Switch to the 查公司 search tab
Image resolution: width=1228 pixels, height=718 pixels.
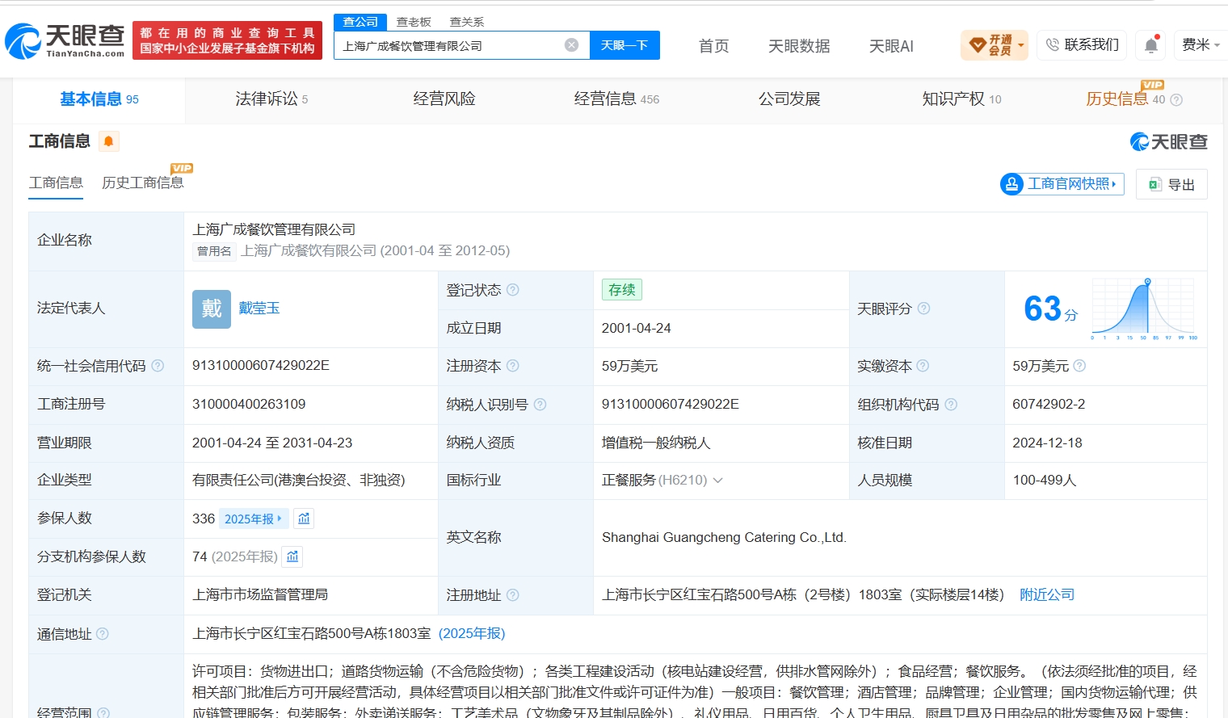[360, 22]
